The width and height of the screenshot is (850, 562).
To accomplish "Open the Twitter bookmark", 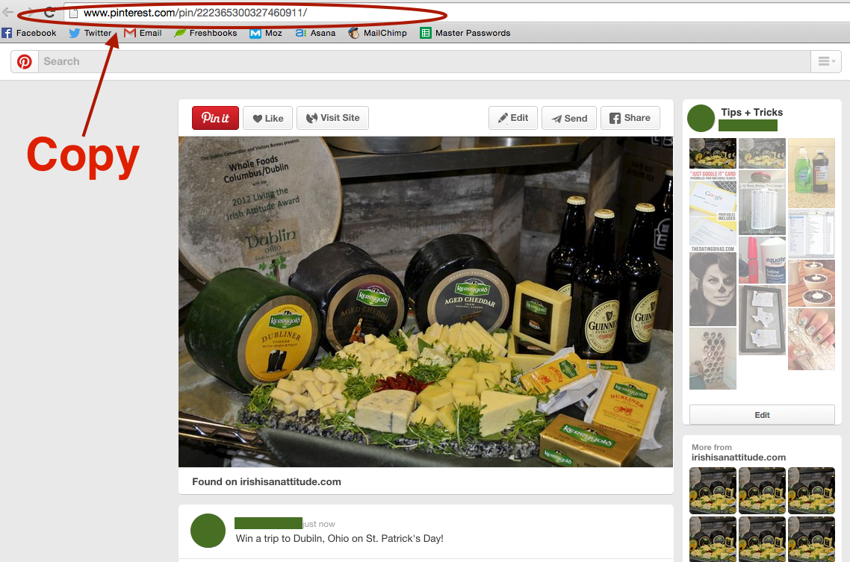I will tap(90, 33).
